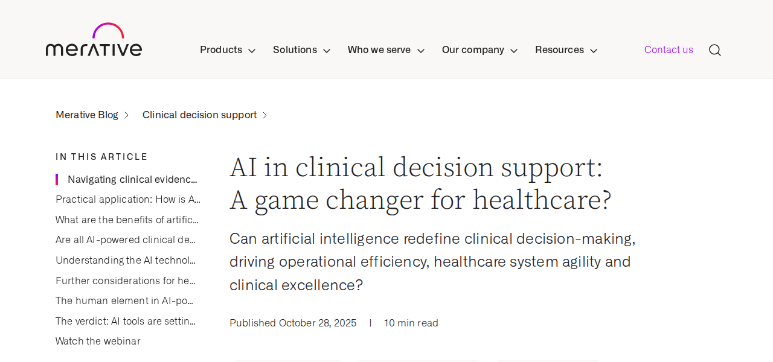
Task: Open the Resources menu
Action: click(x=566, y=50)
